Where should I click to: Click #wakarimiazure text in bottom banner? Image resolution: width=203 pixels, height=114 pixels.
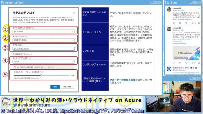coord(34,105)
